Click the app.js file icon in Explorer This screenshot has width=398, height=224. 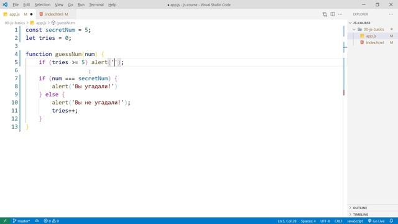[362, 36]
